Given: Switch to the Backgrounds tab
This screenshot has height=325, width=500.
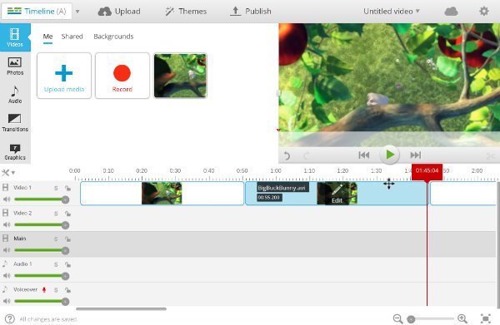Looking at the screenshot, I should pos(113,37).
